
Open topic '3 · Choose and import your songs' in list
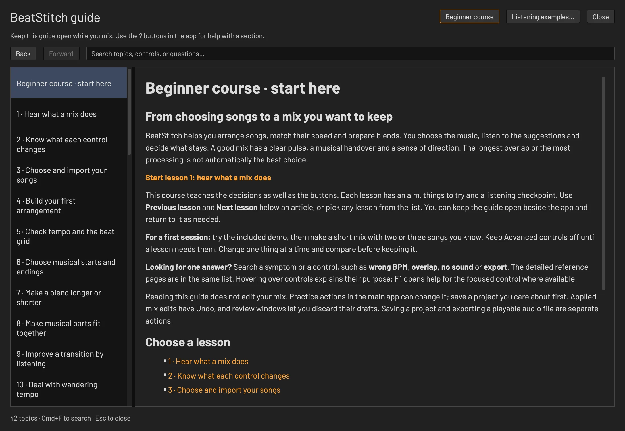point(69,175)
